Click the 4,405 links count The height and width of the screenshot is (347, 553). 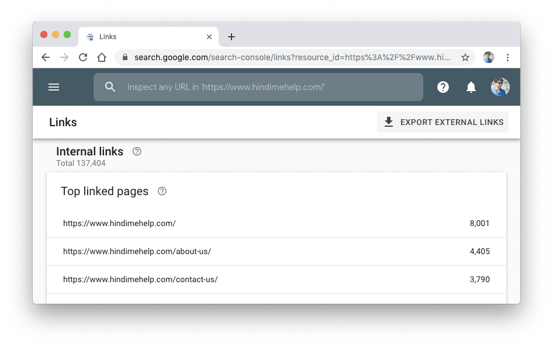480,252
